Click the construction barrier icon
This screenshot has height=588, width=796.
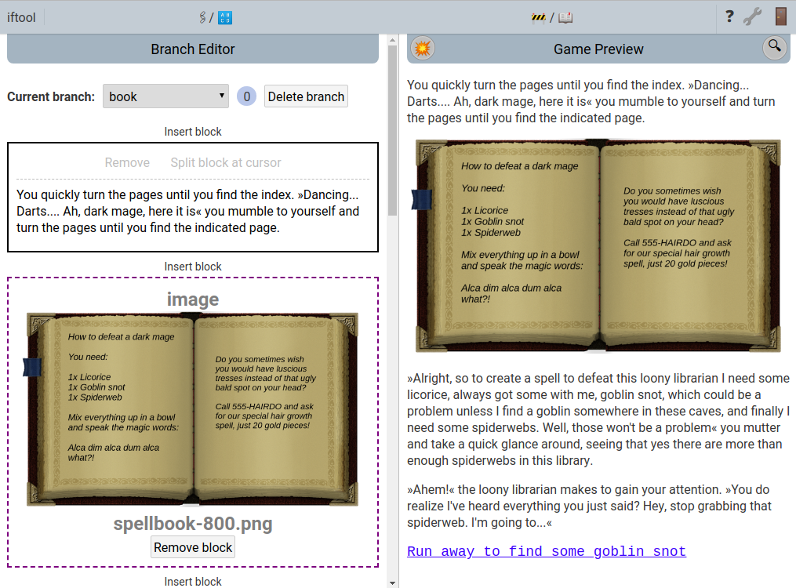pyautogui.click(x=538, y=18)
